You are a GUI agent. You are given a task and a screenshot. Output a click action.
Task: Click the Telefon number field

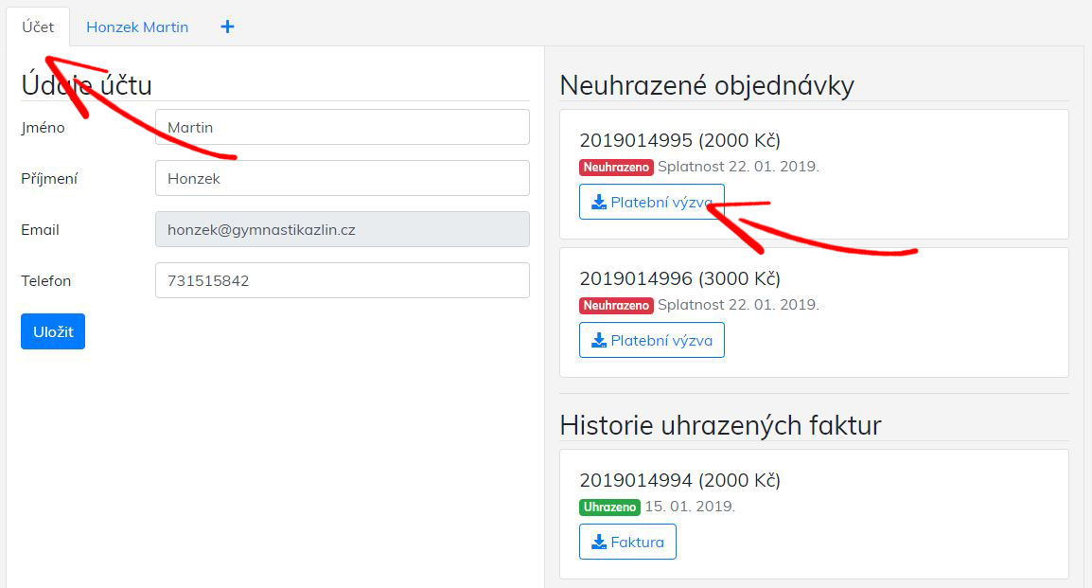(342, 280)
